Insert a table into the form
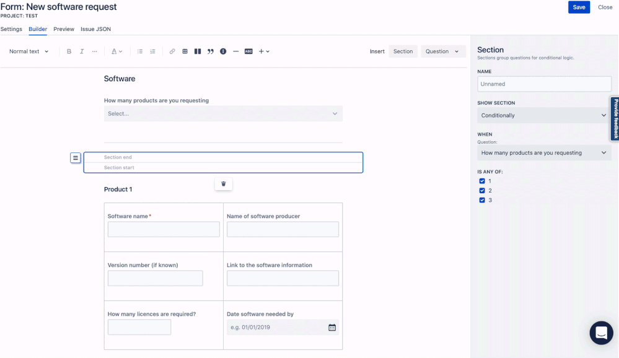 pos(185,51)
